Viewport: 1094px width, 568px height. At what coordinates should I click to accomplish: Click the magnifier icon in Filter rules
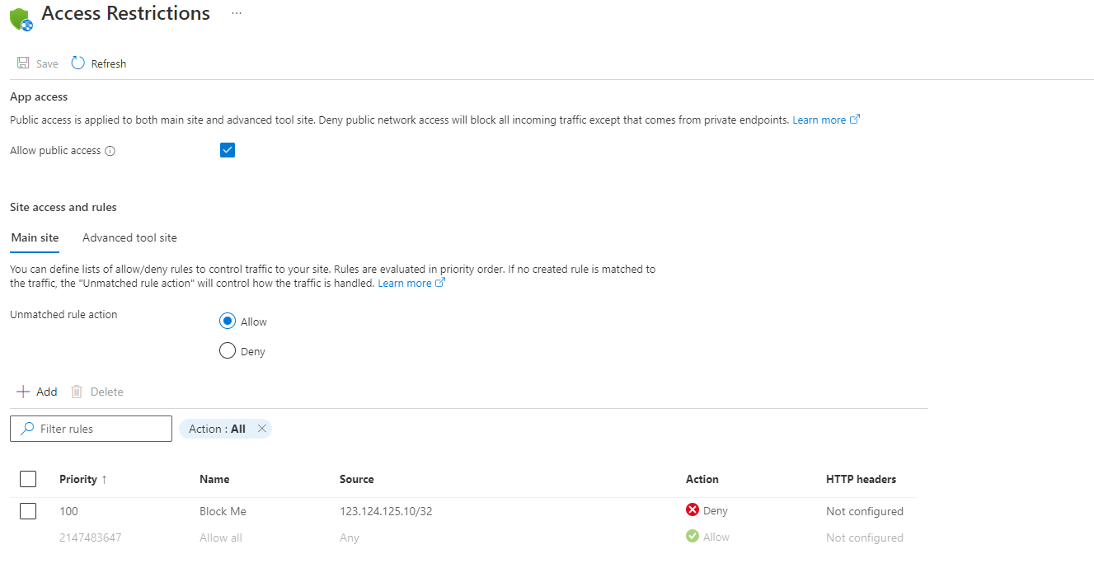(26, 429)
